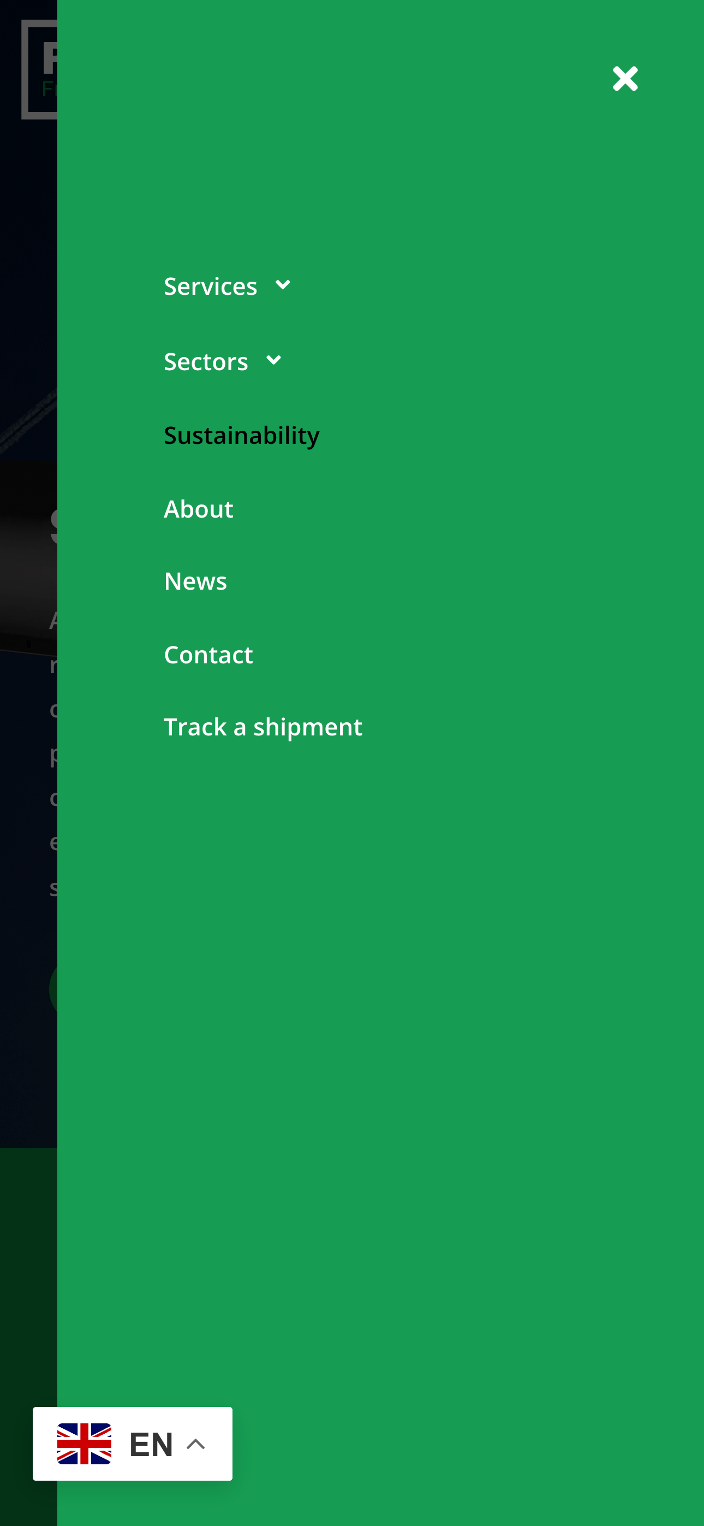Open the language selector caret next to EN
Image resolution: width=704 pixels, height=1526 pixels.
196,1444
